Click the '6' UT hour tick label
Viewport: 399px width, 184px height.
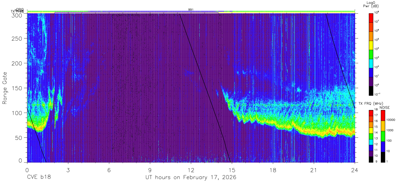(x=109, y=170)
